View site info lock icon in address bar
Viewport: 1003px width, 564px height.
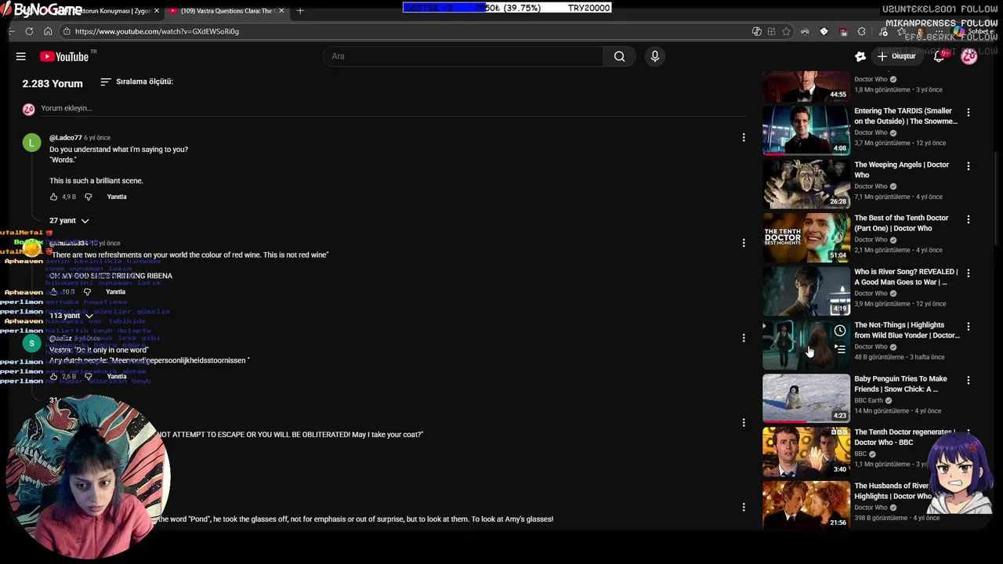[67, 31]
